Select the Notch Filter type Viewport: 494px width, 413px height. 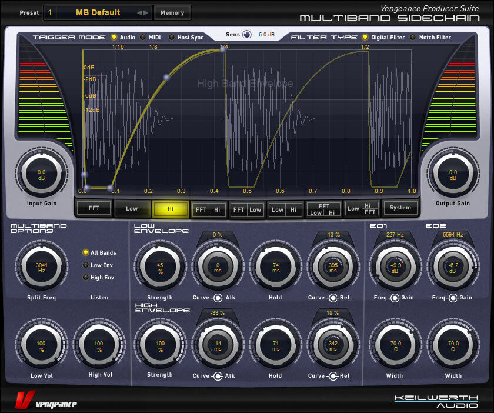coord(413,37)
